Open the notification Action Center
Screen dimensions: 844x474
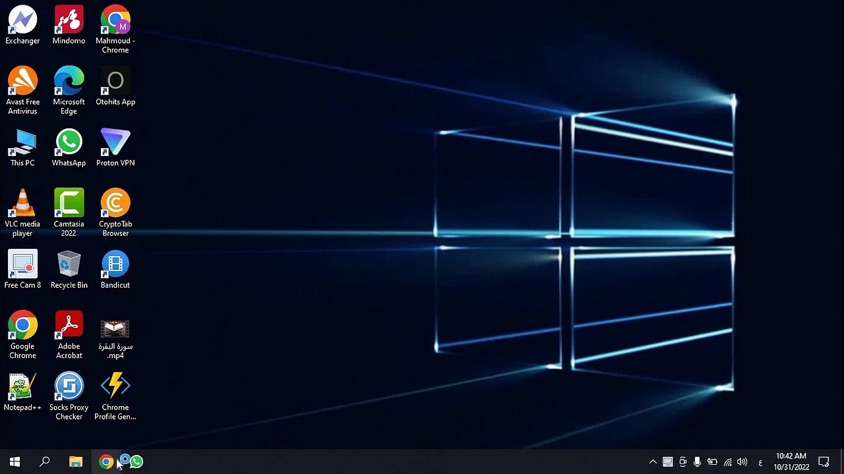click(x=824, y=462)
